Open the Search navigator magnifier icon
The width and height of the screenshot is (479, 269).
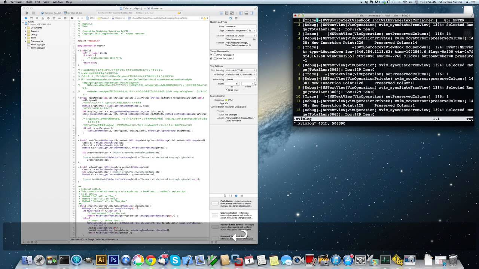[x=37, y=18]
